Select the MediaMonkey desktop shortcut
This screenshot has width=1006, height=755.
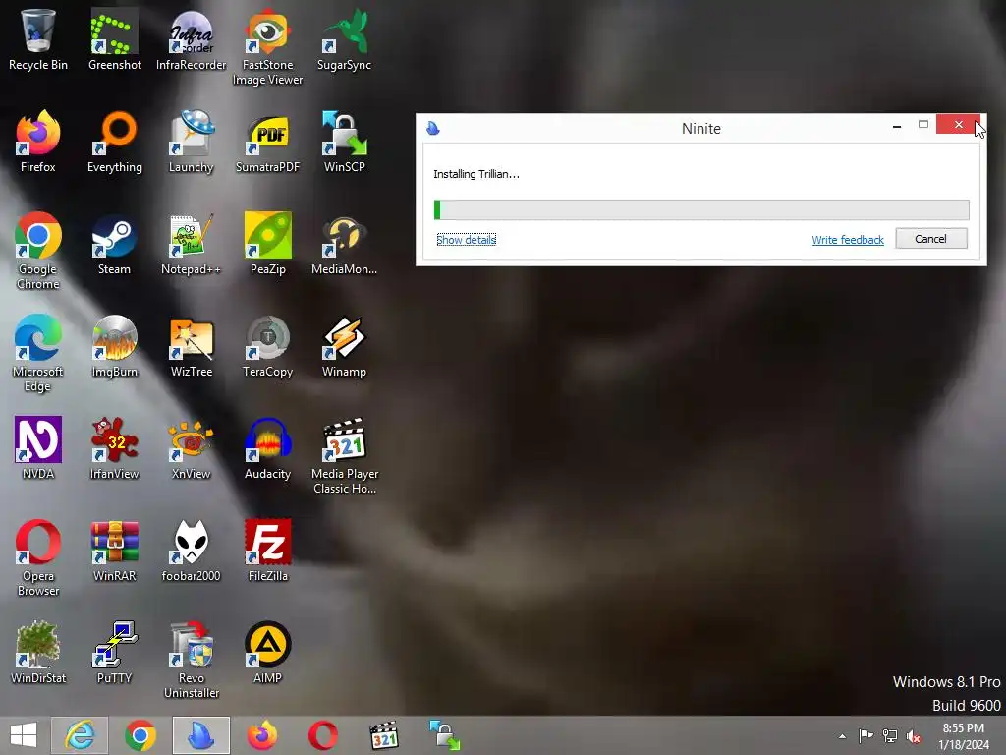coord(345,244)
